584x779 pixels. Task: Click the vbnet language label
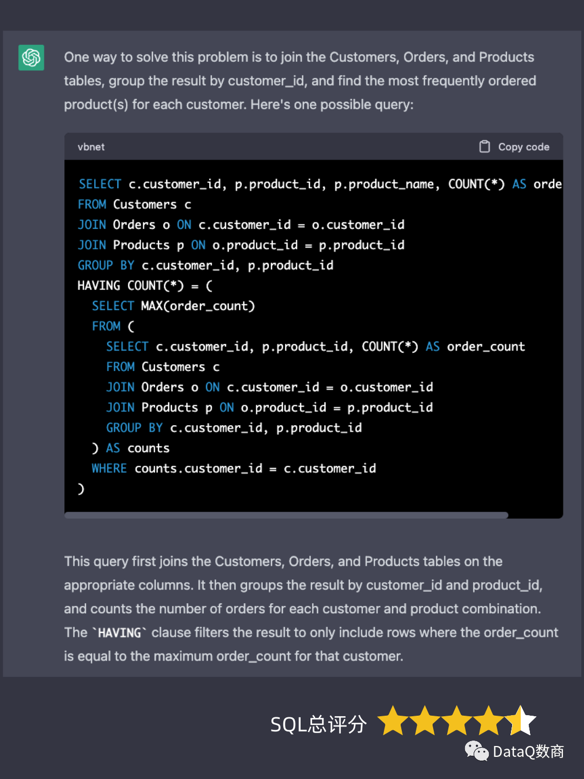tap(91, 147)
